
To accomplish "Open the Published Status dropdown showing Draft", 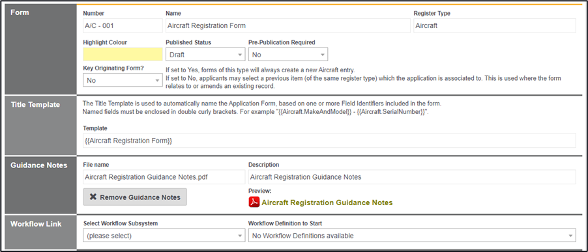I will point(205,55).
